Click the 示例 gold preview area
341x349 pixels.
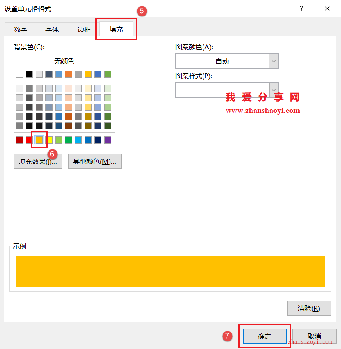pos(170,271)
